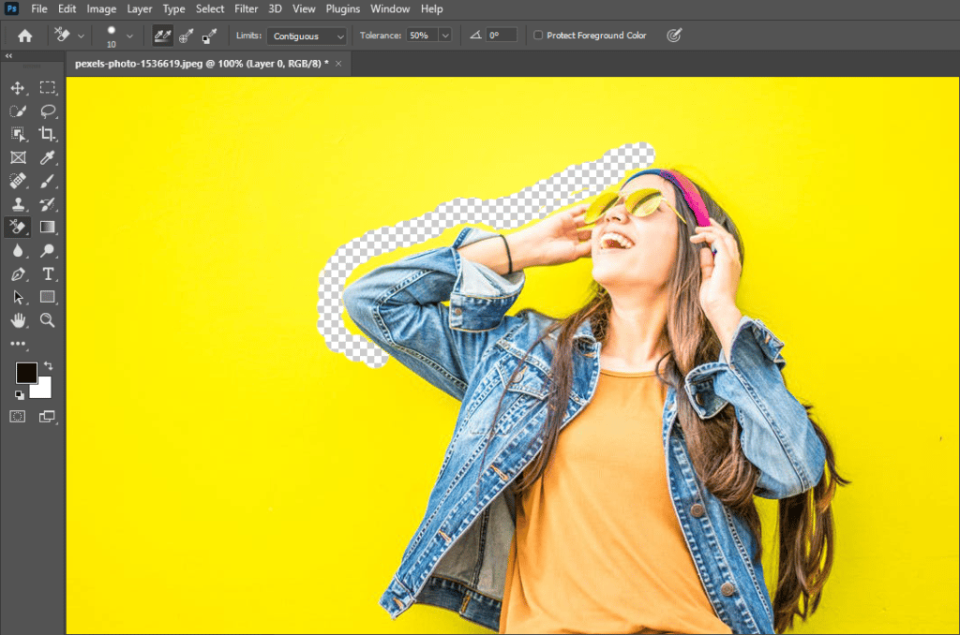Pick the Eyedropper tool
This screenshot has width=960, height=635.
click(47, 157)
